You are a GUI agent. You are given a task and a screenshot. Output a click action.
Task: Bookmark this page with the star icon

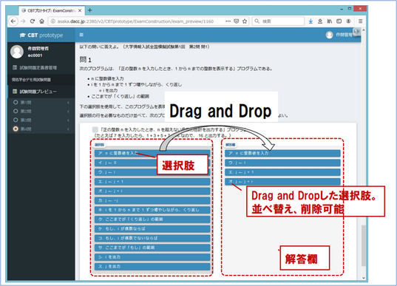click(x=245, y=21)
